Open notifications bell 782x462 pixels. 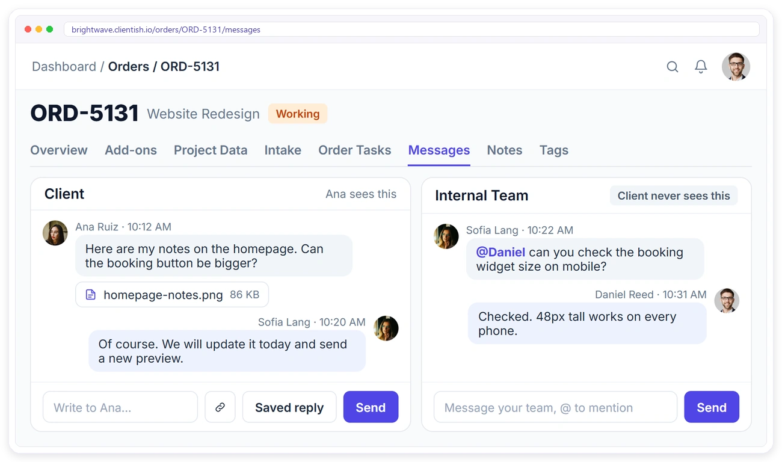point(701,67)
